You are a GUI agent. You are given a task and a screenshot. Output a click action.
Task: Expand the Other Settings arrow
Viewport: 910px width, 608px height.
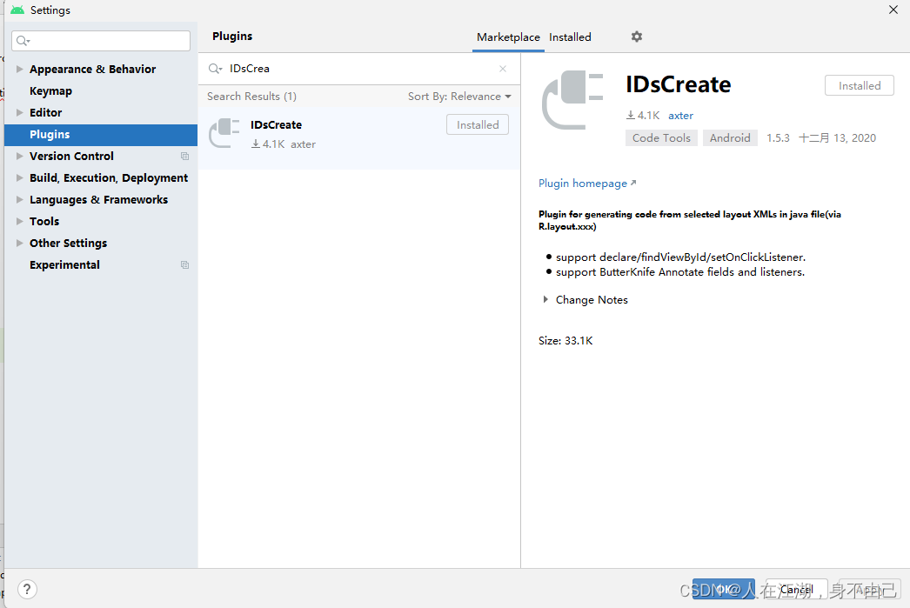[20, 243]
